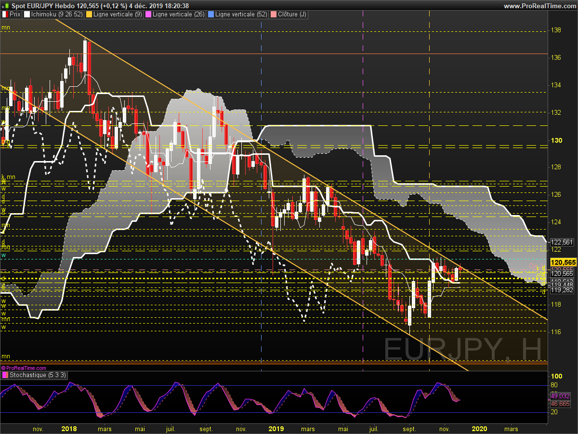Click the large EURJPY, H watermark
Screen dimensions: 578x434
(x=463, y=349)
